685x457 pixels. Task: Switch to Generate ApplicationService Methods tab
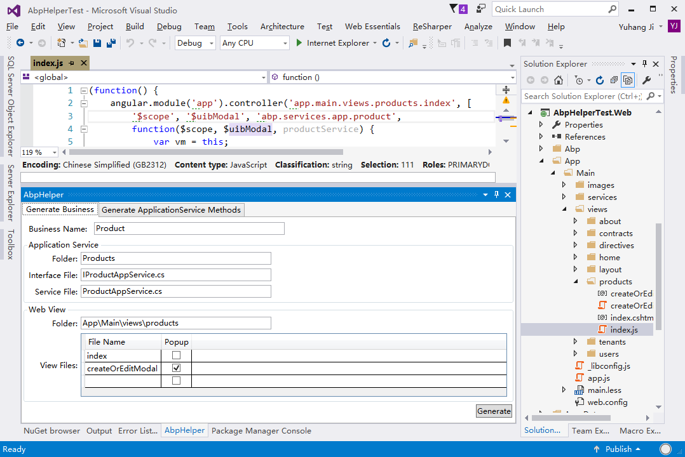[x=172, y=210]
